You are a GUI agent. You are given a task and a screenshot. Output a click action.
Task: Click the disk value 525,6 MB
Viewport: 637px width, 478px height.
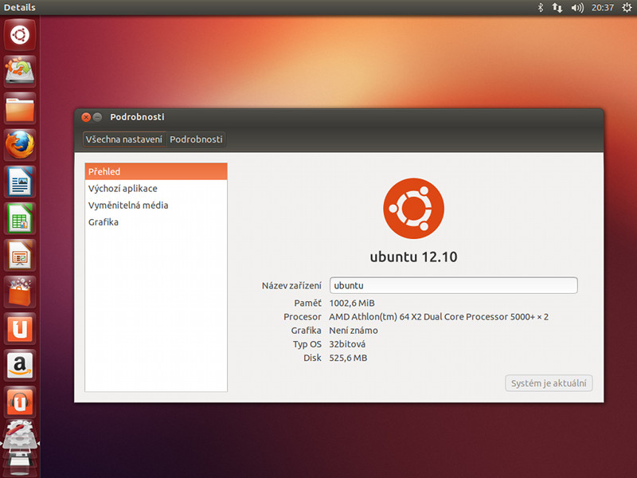point(348,358)
